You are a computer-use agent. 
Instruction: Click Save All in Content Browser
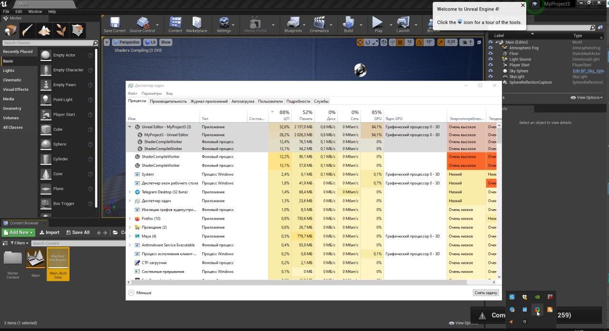(x=77, y=232)
